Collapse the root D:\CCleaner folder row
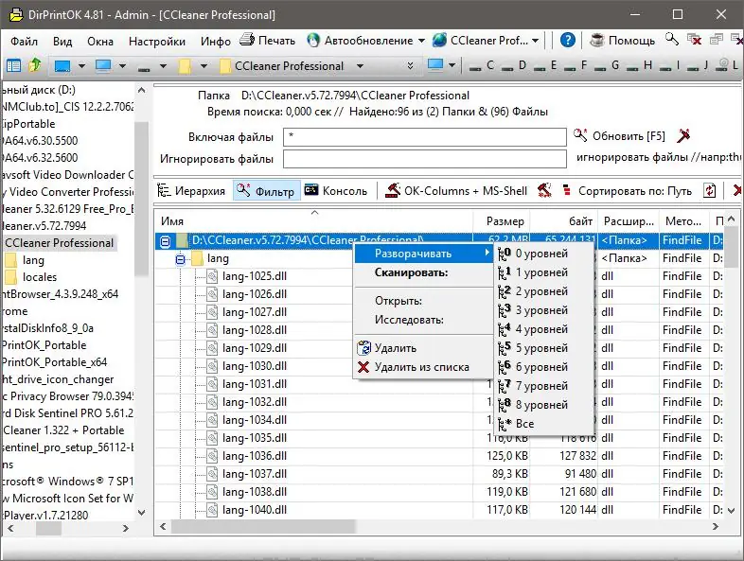Screen dimensions: 744x561 pos(165,242)
